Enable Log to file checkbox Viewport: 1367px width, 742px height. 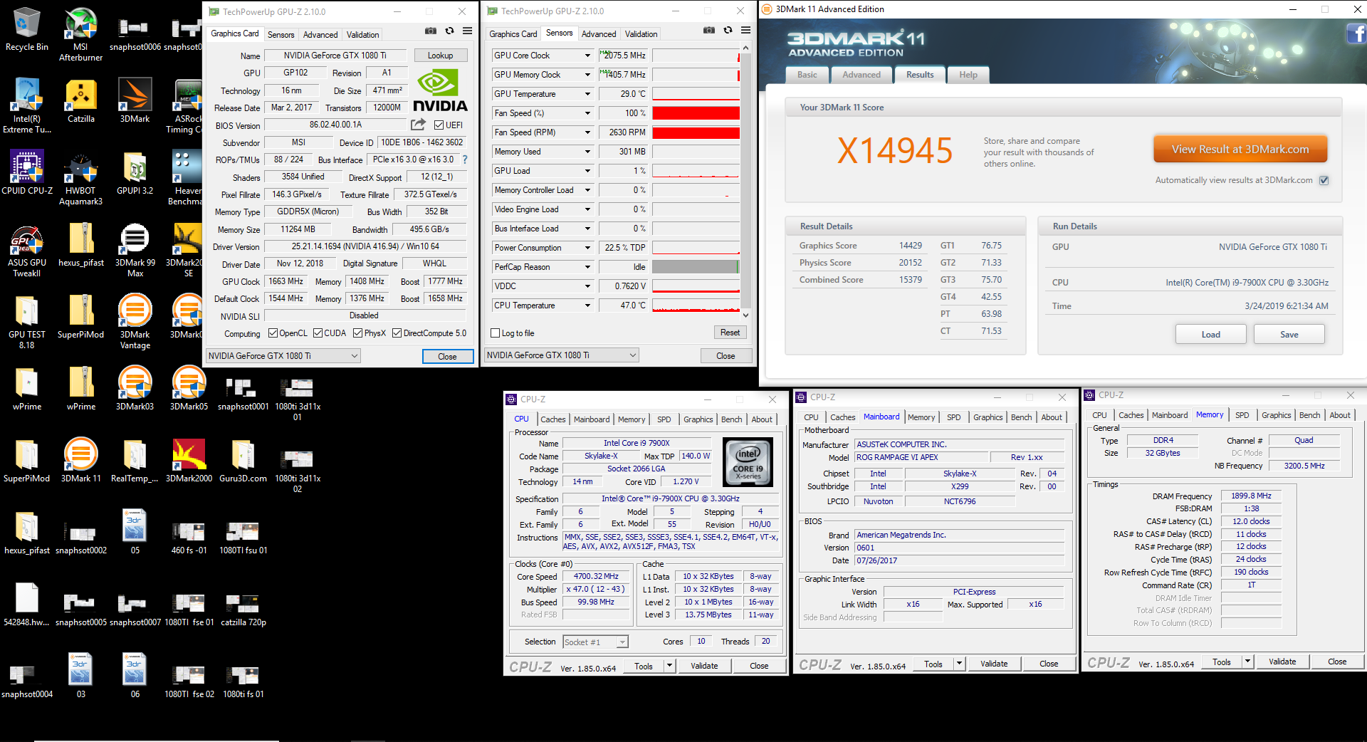coord(496,333)
